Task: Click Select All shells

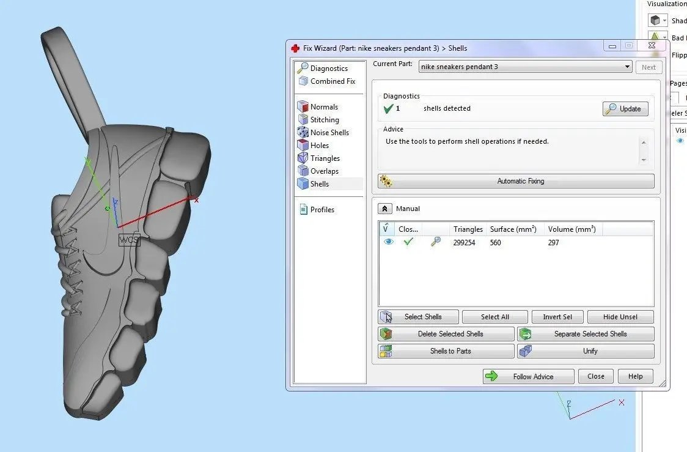Action: click(x=494, y=317)
